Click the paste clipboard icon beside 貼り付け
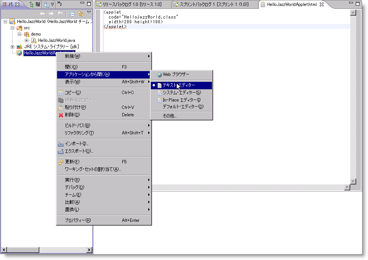 tap(61, 108)
